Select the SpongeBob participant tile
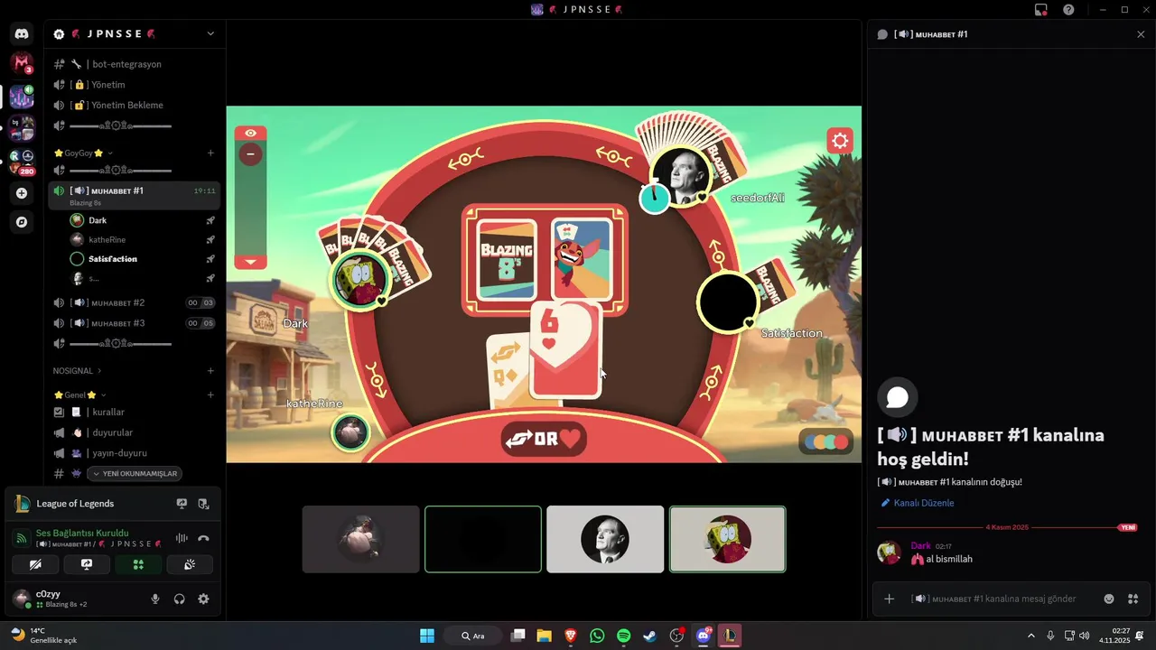 pyautogui.click(x=727, y=539)
